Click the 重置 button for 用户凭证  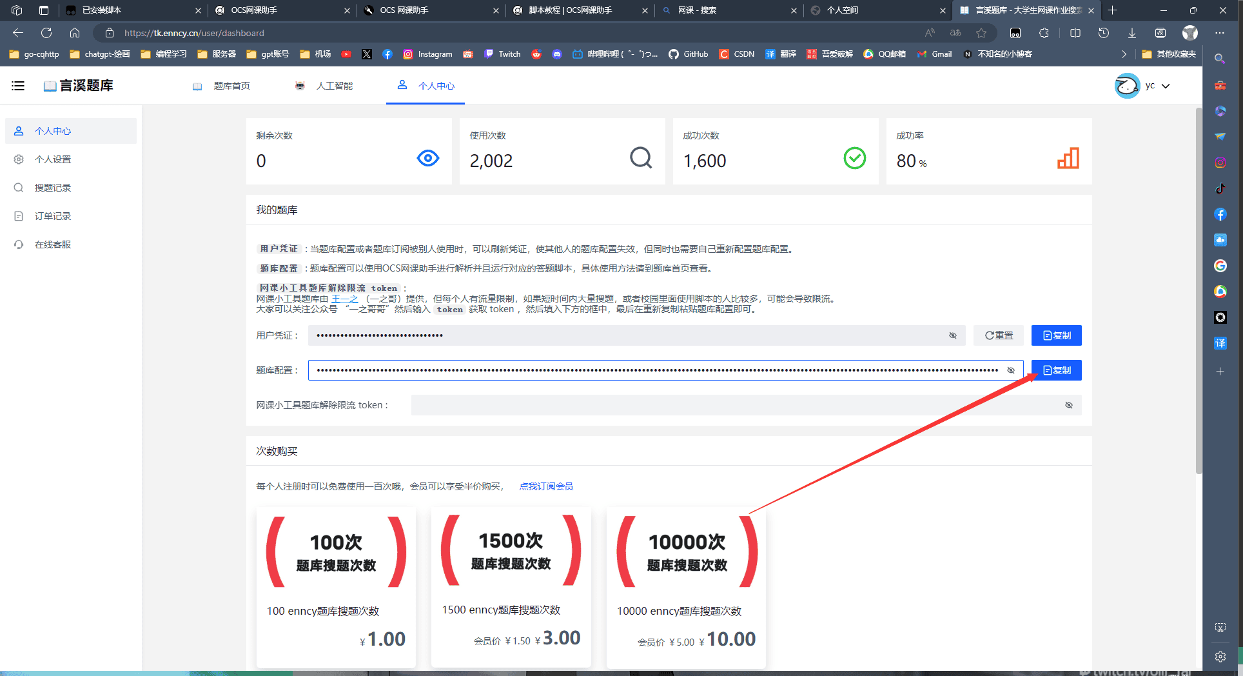(x=999, y=335)
